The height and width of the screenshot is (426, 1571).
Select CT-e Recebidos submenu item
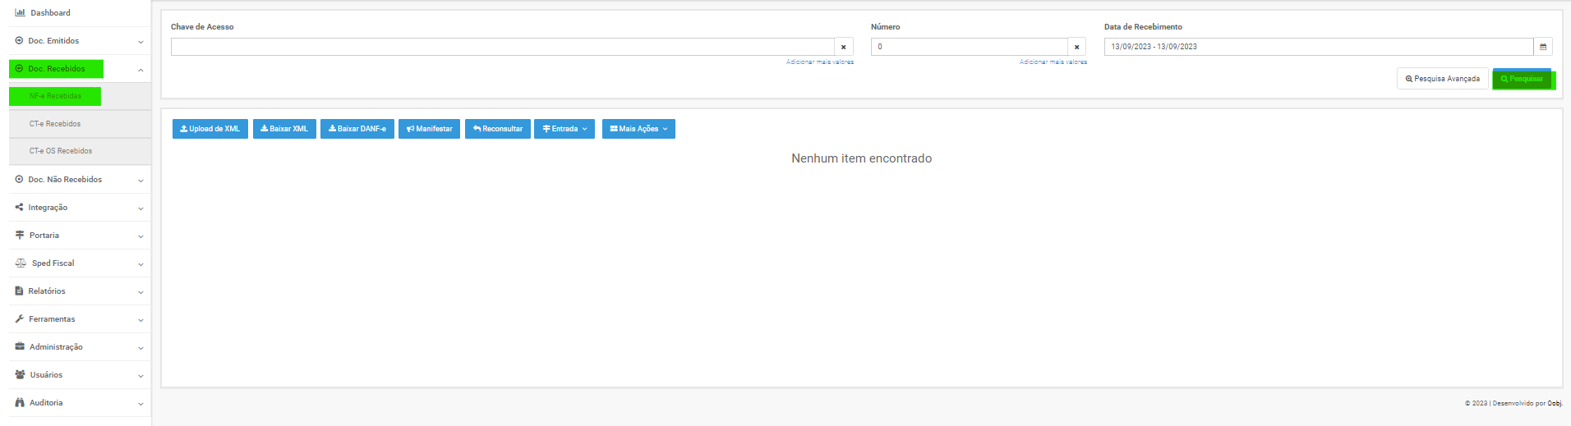tap(55, 124)
